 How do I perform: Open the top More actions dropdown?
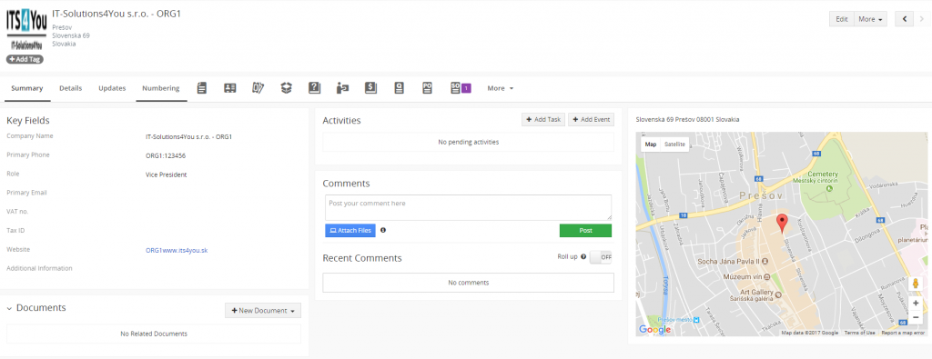(871, 19)
